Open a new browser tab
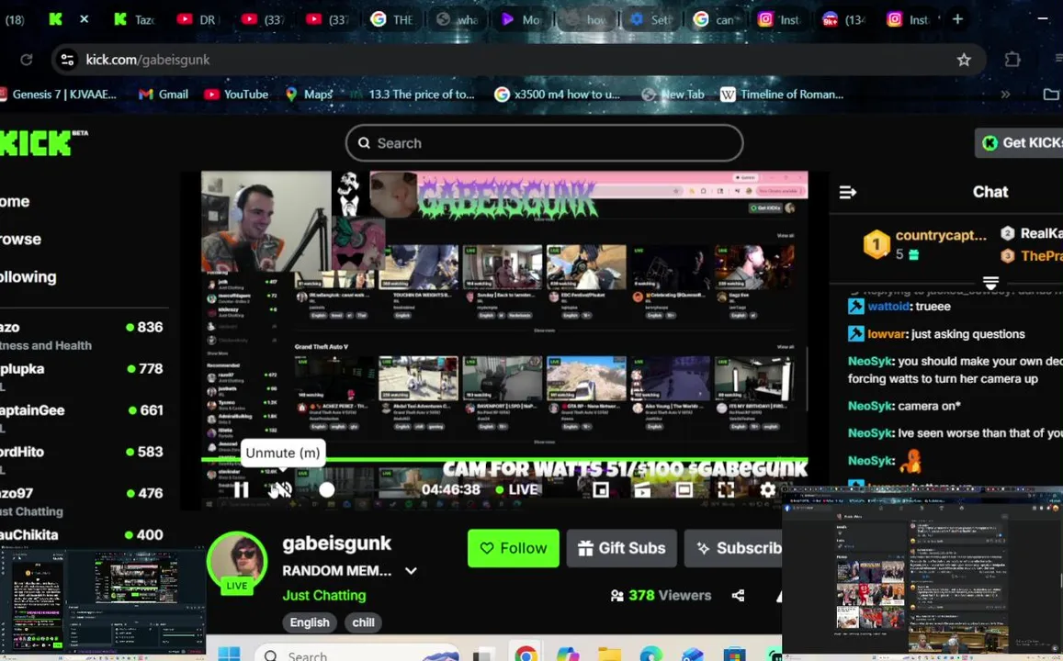1063x661 pixels. click(x=957, y=19)
